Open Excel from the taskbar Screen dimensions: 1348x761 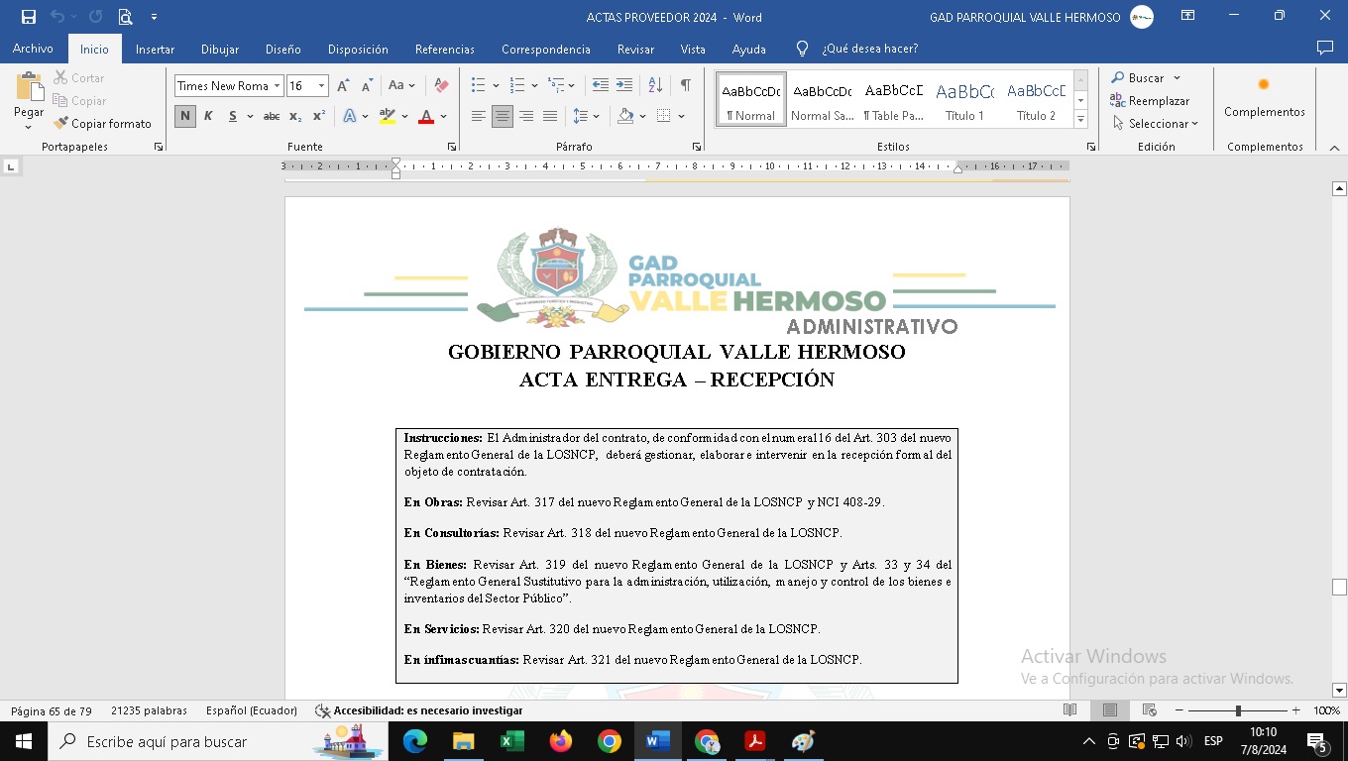point(512,741)
